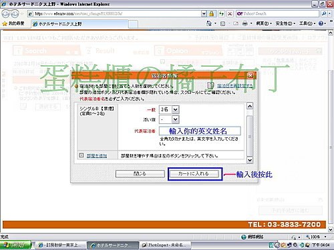Click the 部屋を追加 link
The image size is (334, 250).
(x=97, y=156)
